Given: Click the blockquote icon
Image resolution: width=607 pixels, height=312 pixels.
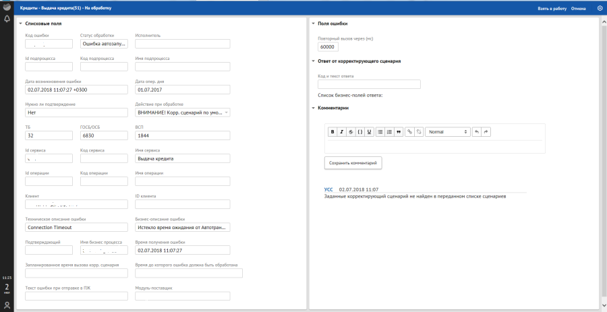Looking at the screenshot, I should 399,132.
